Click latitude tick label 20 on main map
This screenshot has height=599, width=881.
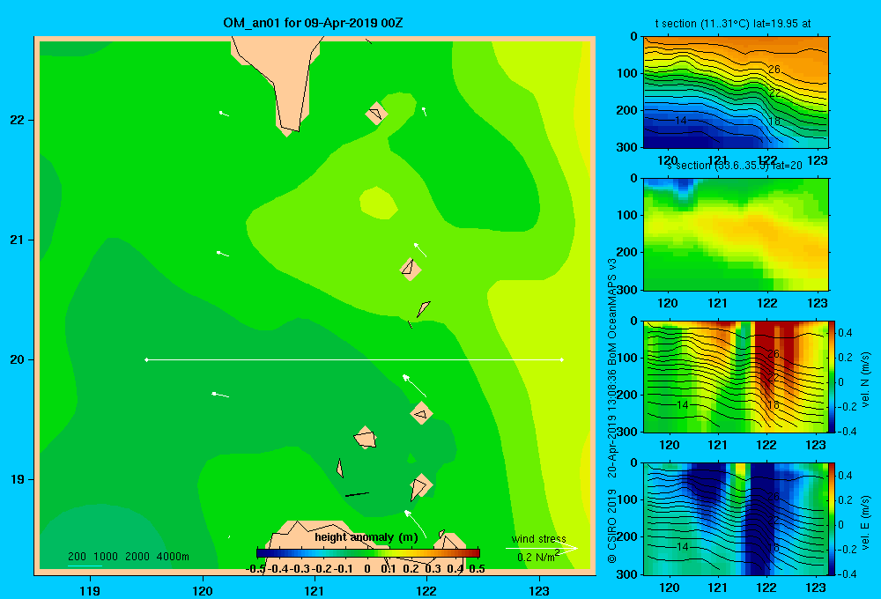[x=18, y=359]
